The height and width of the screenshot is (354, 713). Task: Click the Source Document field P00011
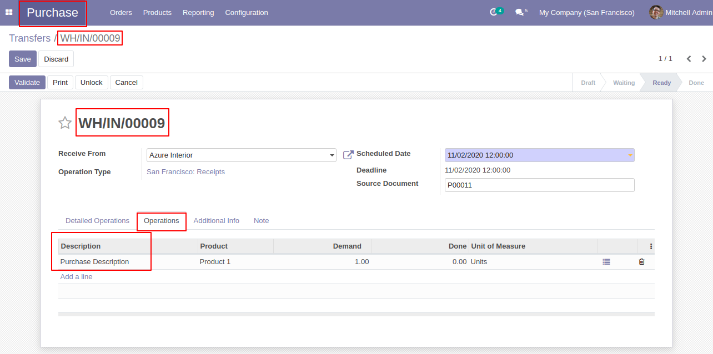[540, 185]
